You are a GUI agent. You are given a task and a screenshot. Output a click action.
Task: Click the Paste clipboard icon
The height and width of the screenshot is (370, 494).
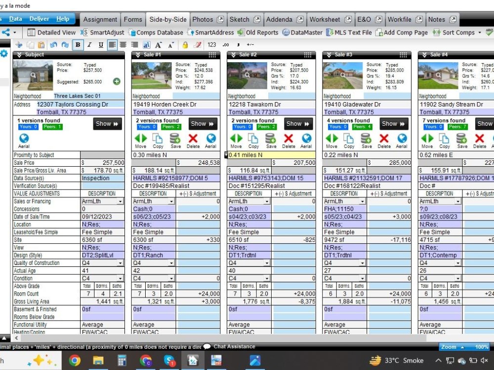pyautogui.click(x=41, y=45)
